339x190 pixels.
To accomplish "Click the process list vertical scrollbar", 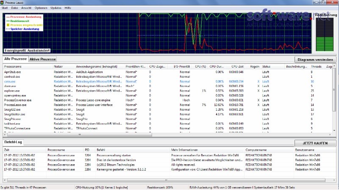I will pos(334,90).
